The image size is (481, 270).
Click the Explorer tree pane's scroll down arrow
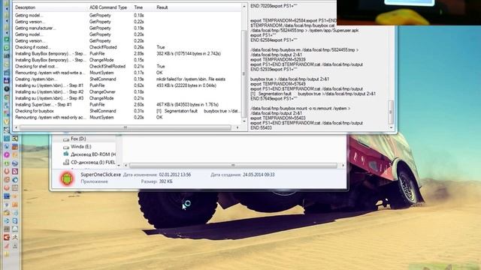[x=119, y=166]
